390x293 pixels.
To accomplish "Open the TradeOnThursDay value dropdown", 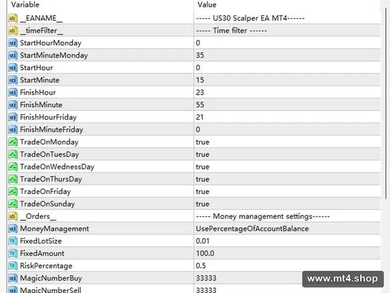I will click(287, 179).
